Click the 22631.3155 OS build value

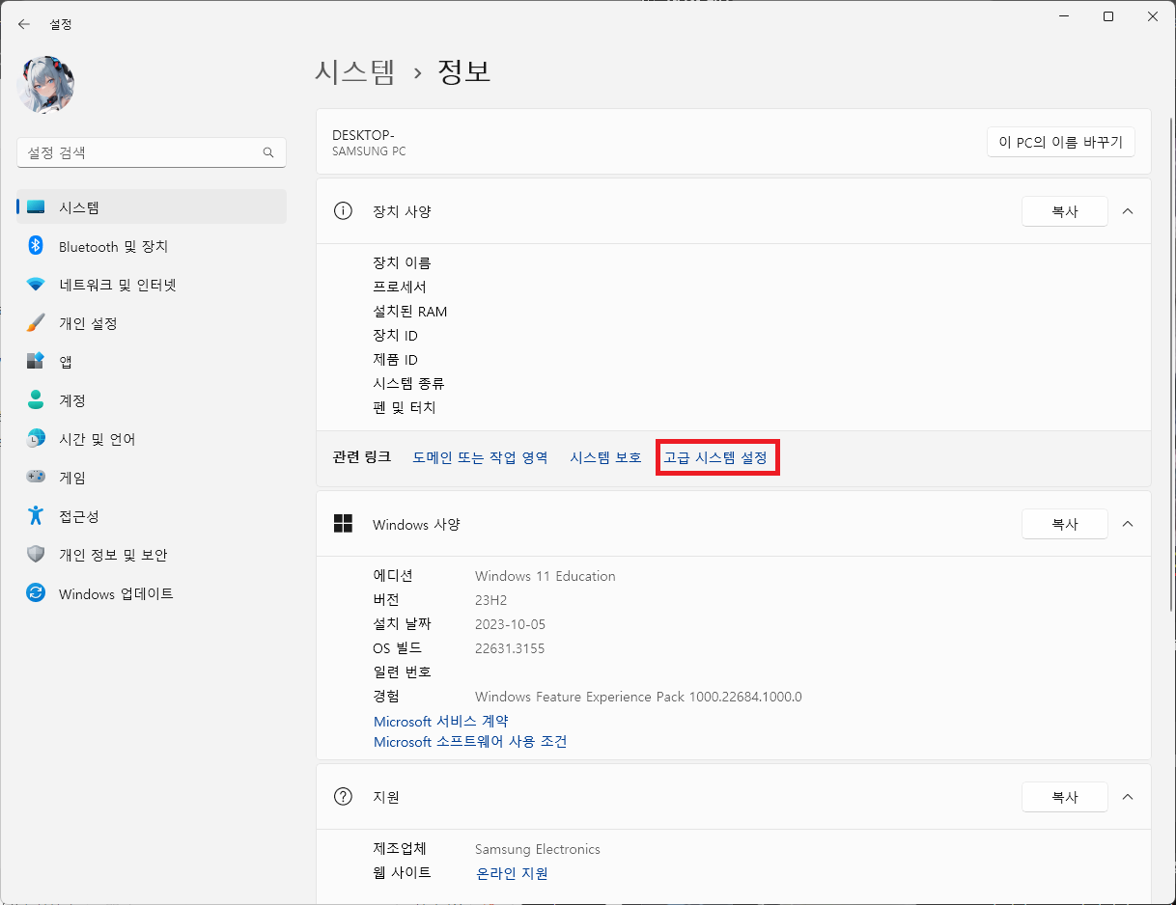[x=510, y=648]
